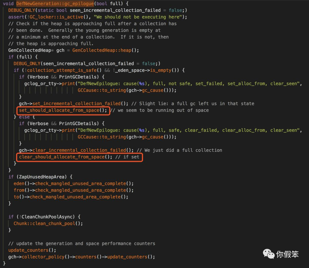The image size is (309, 268).
Task: Click the 'else' keyword
Action: [x=24, y=117]
